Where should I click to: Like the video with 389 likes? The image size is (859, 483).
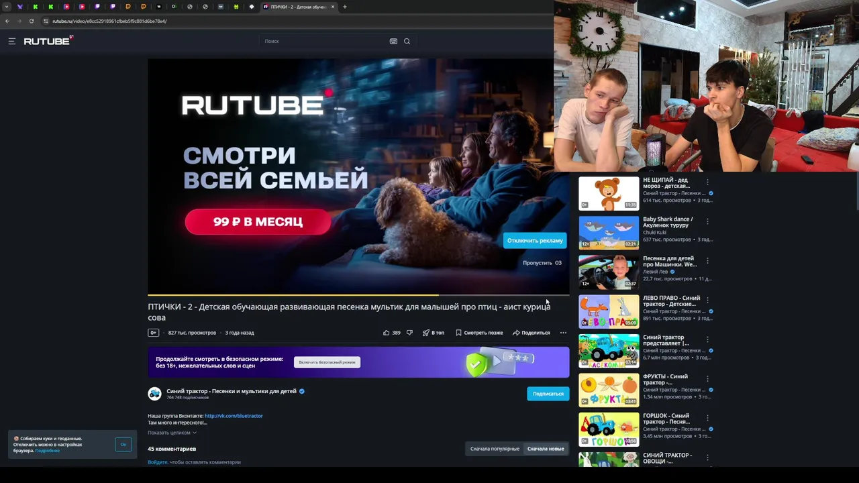[392, 333]
